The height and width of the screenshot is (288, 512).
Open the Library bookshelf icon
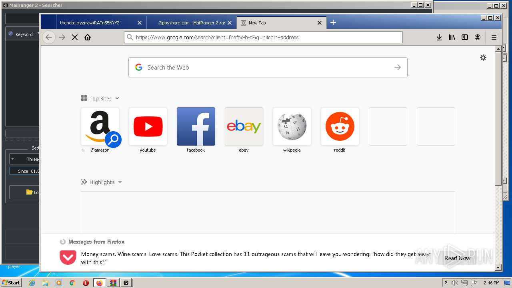[452, 37]
